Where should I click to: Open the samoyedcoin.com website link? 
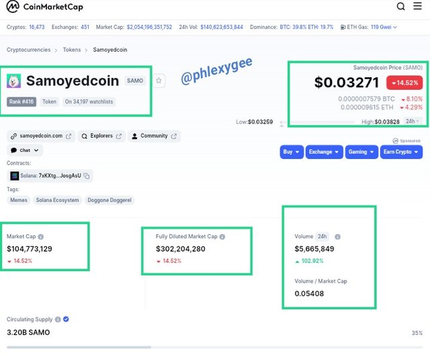click(41, 136)
